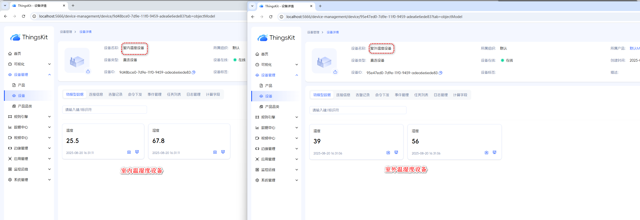Open the chart icon on the 67.8 humidity card
Viewport: 640px width, 220px height.
tap(223, 152)
